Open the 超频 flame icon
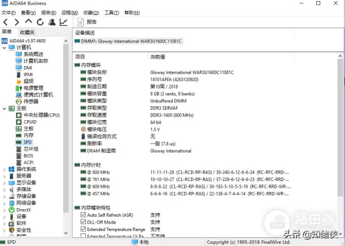The image size is (345, 246). (x=19, y=82)
